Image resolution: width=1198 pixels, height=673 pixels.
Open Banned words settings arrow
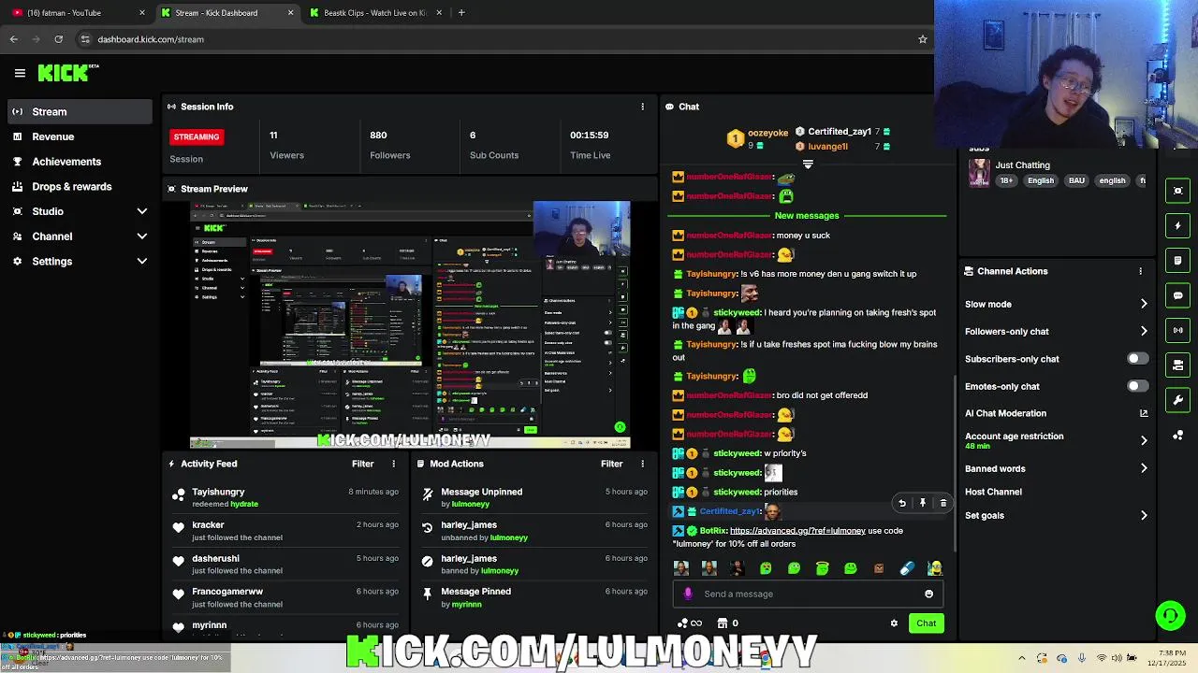[1144, 468]
